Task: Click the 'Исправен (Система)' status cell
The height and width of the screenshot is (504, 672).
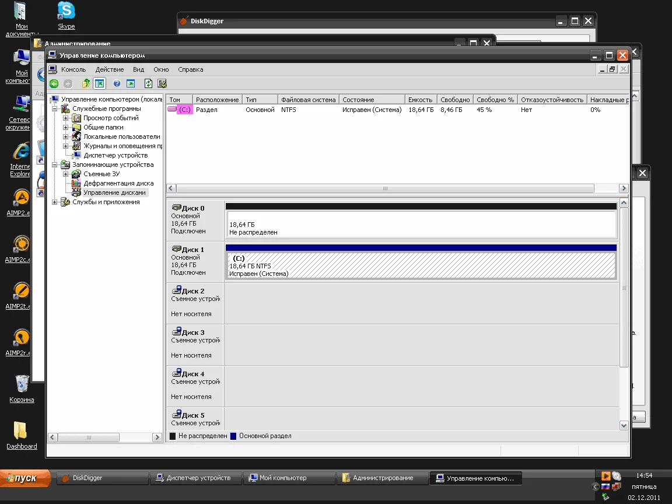Action: [x=372, y=110]
